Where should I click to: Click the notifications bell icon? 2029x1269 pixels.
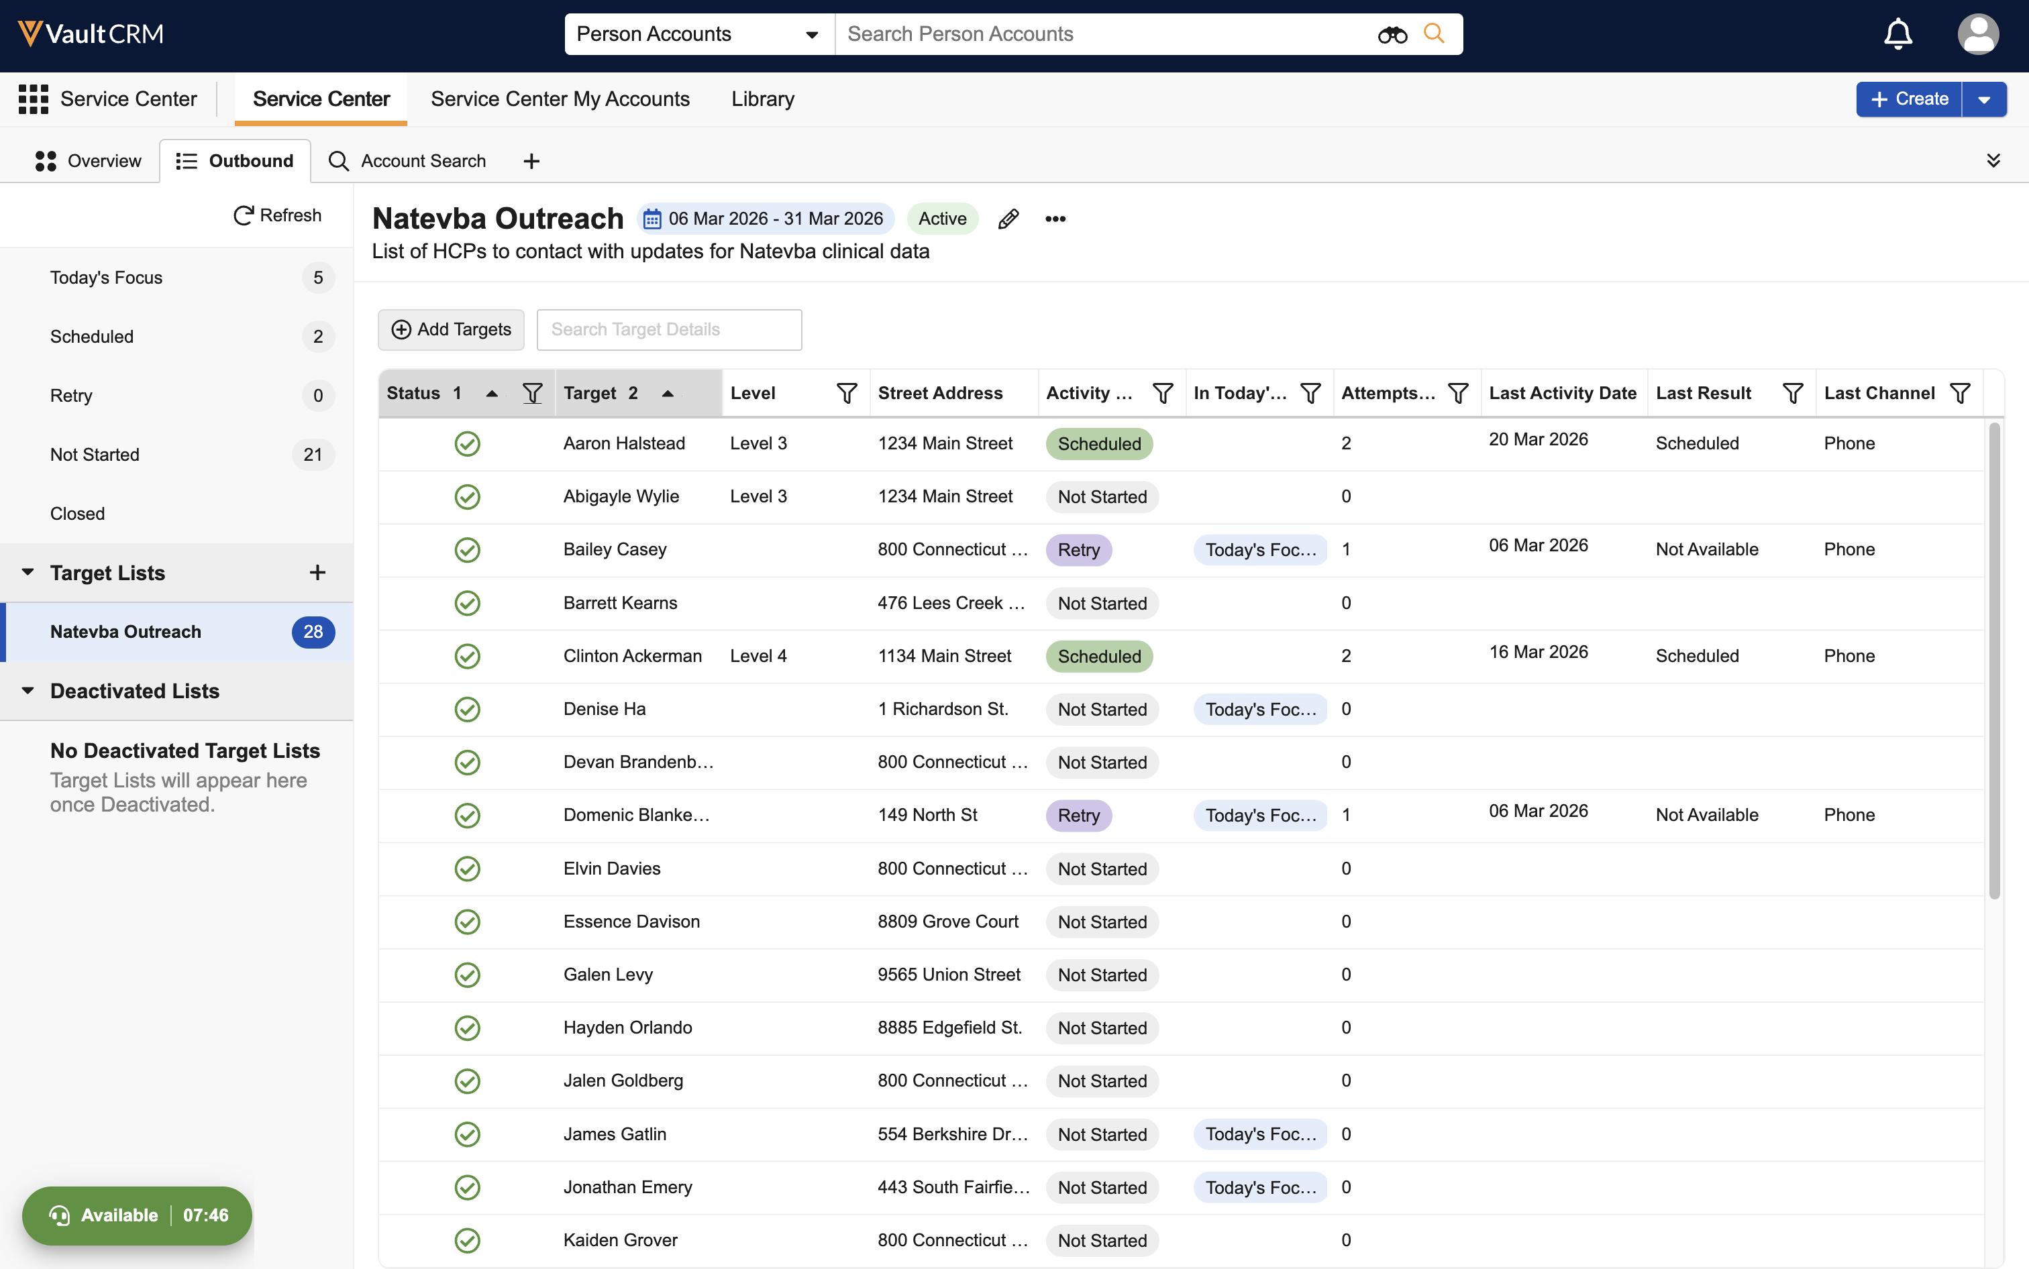pos(1897,34)
